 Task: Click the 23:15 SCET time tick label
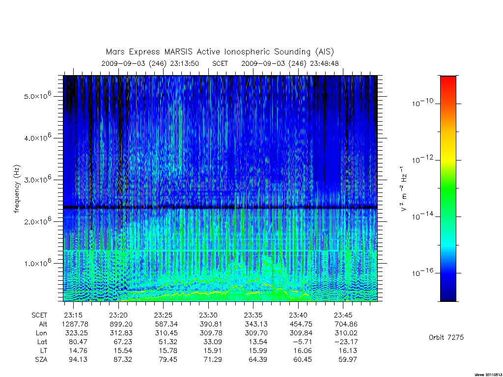(x=74, y=315)
